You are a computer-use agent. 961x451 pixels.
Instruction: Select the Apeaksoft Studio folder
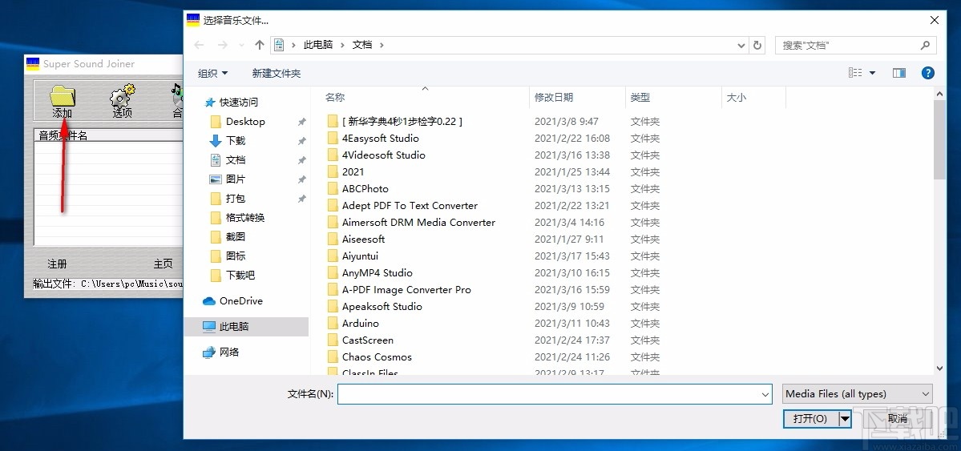pos(382,307)
